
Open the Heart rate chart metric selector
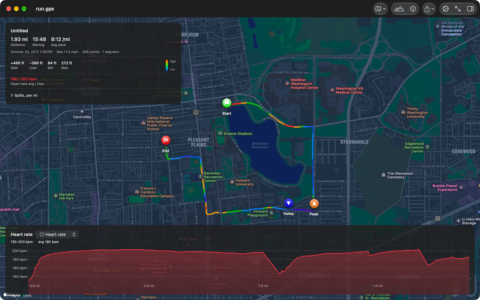point(57,235)
